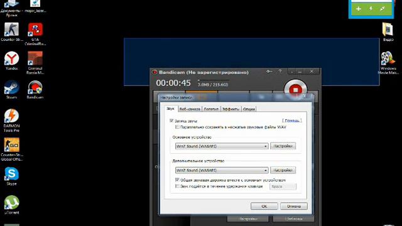This screenshot has height=226, width=402.
Task: Enable Звук подаётся в течение удержания клавиши
Action: pyautogui.click(x=177, y=186)
